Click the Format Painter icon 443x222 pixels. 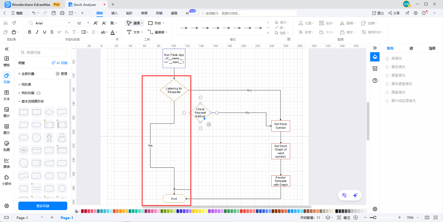(x=14, y=23)
